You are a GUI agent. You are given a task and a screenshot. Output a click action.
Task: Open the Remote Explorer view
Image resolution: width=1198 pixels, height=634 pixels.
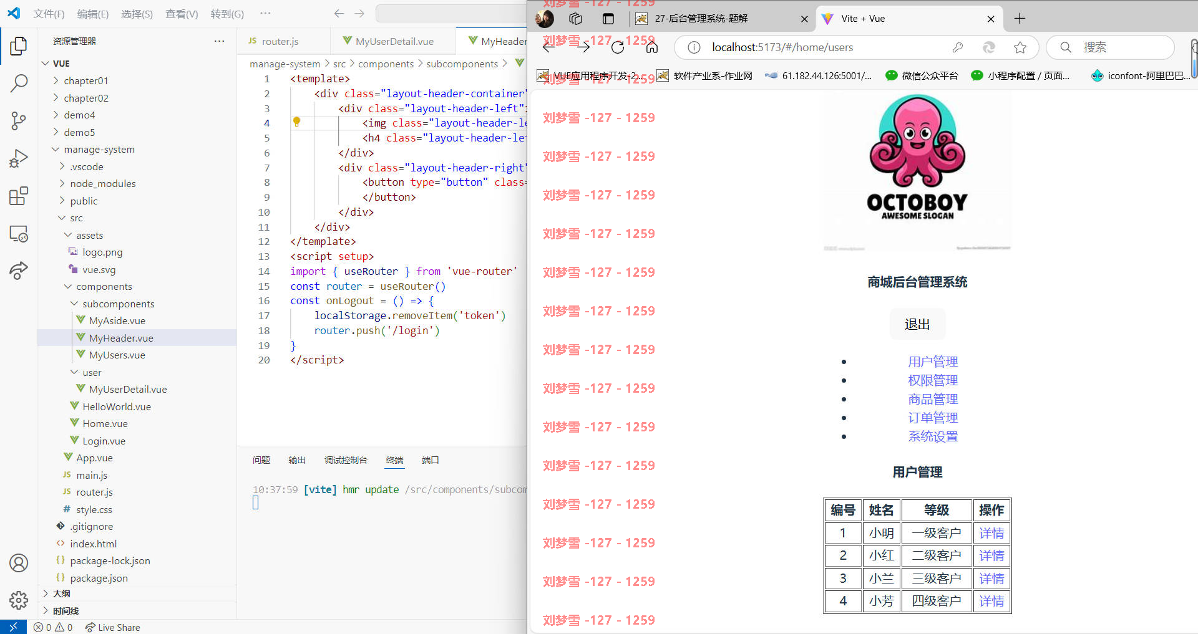point(19,234)
